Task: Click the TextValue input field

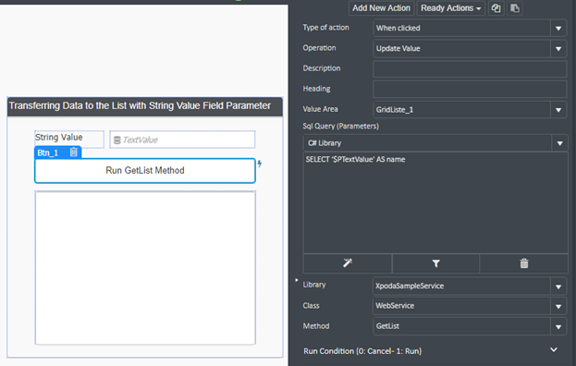Action: (182, 140)
